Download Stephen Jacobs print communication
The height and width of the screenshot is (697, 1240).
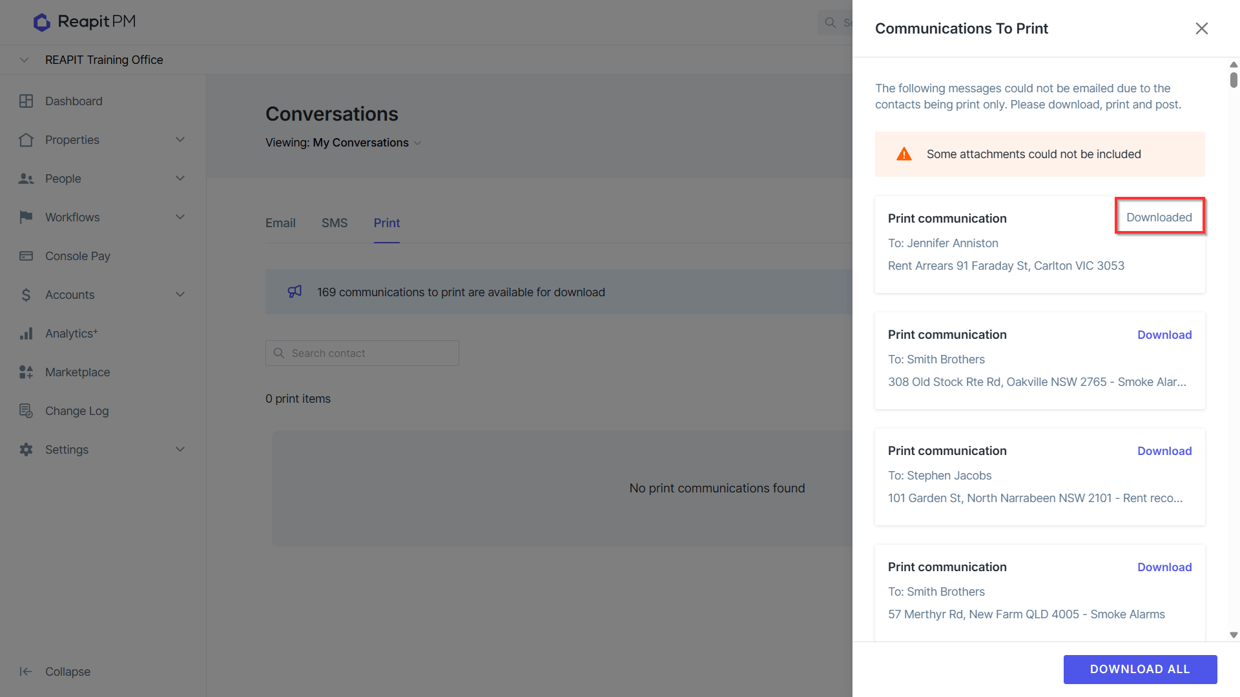(1164, 451)
